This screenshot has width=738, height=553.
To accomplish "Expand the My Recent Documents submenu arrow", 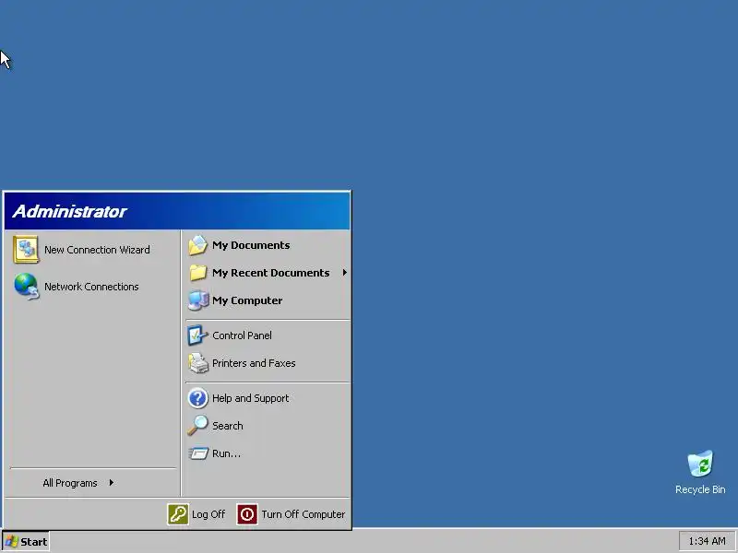I will pyautogui.click(x=344, y=272).
